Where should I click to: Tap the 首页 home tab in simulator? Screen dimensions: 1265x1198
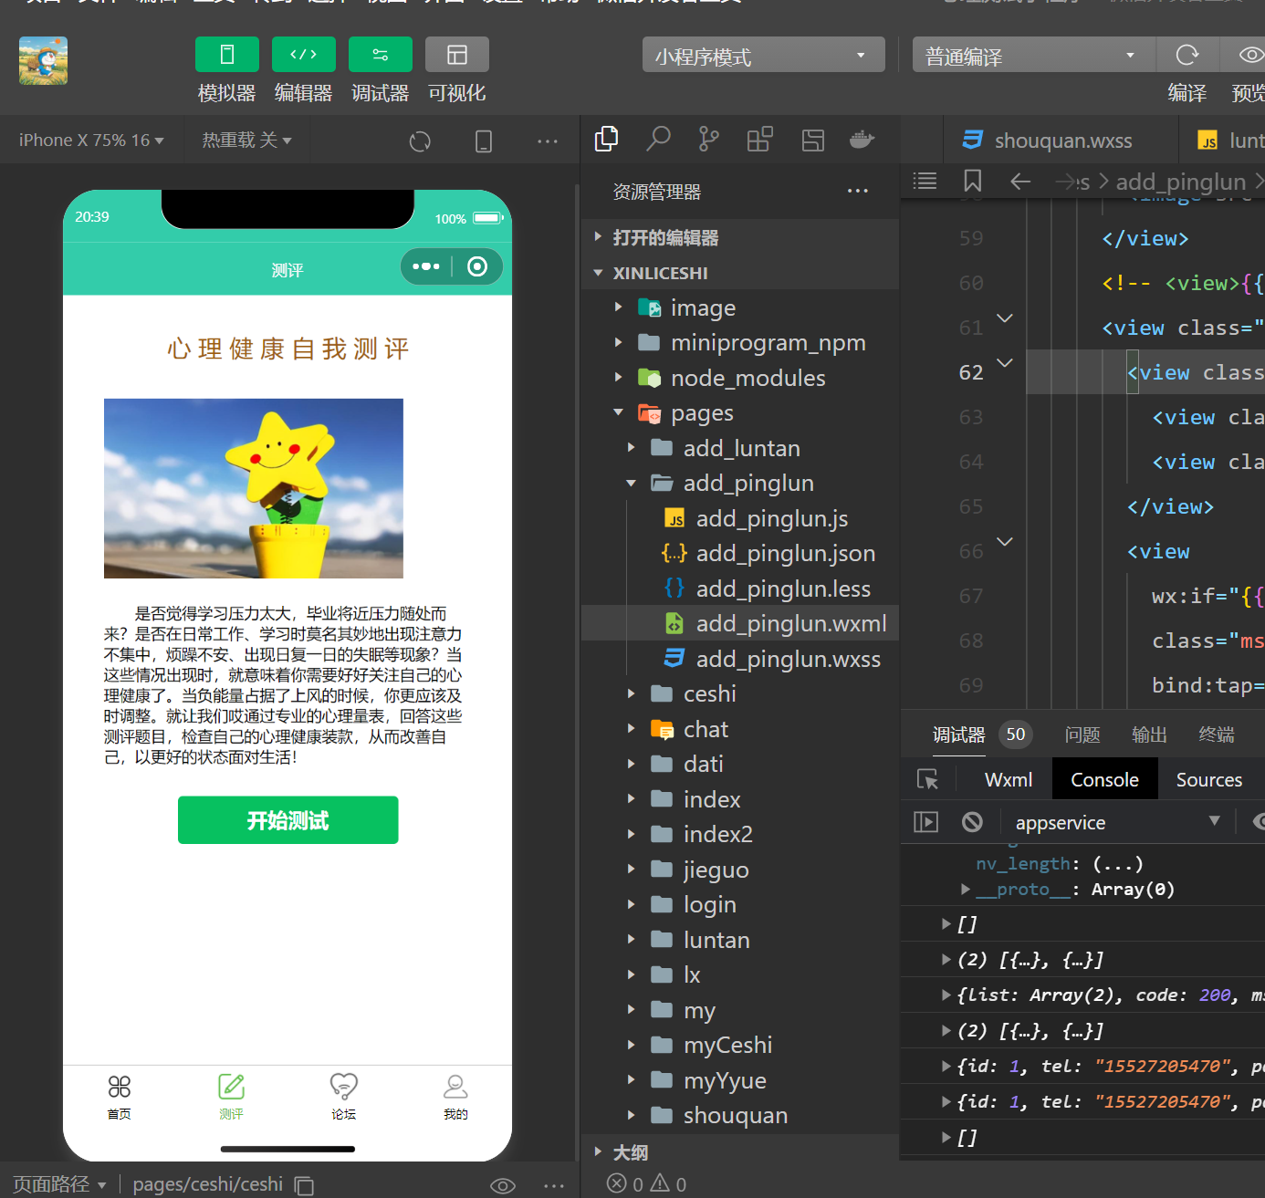click(120, 1097)
